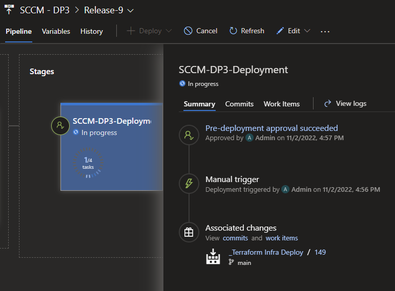Select the Release-9 breadcrumb title
The image size is (395, 291).
[x=103, y=10]
